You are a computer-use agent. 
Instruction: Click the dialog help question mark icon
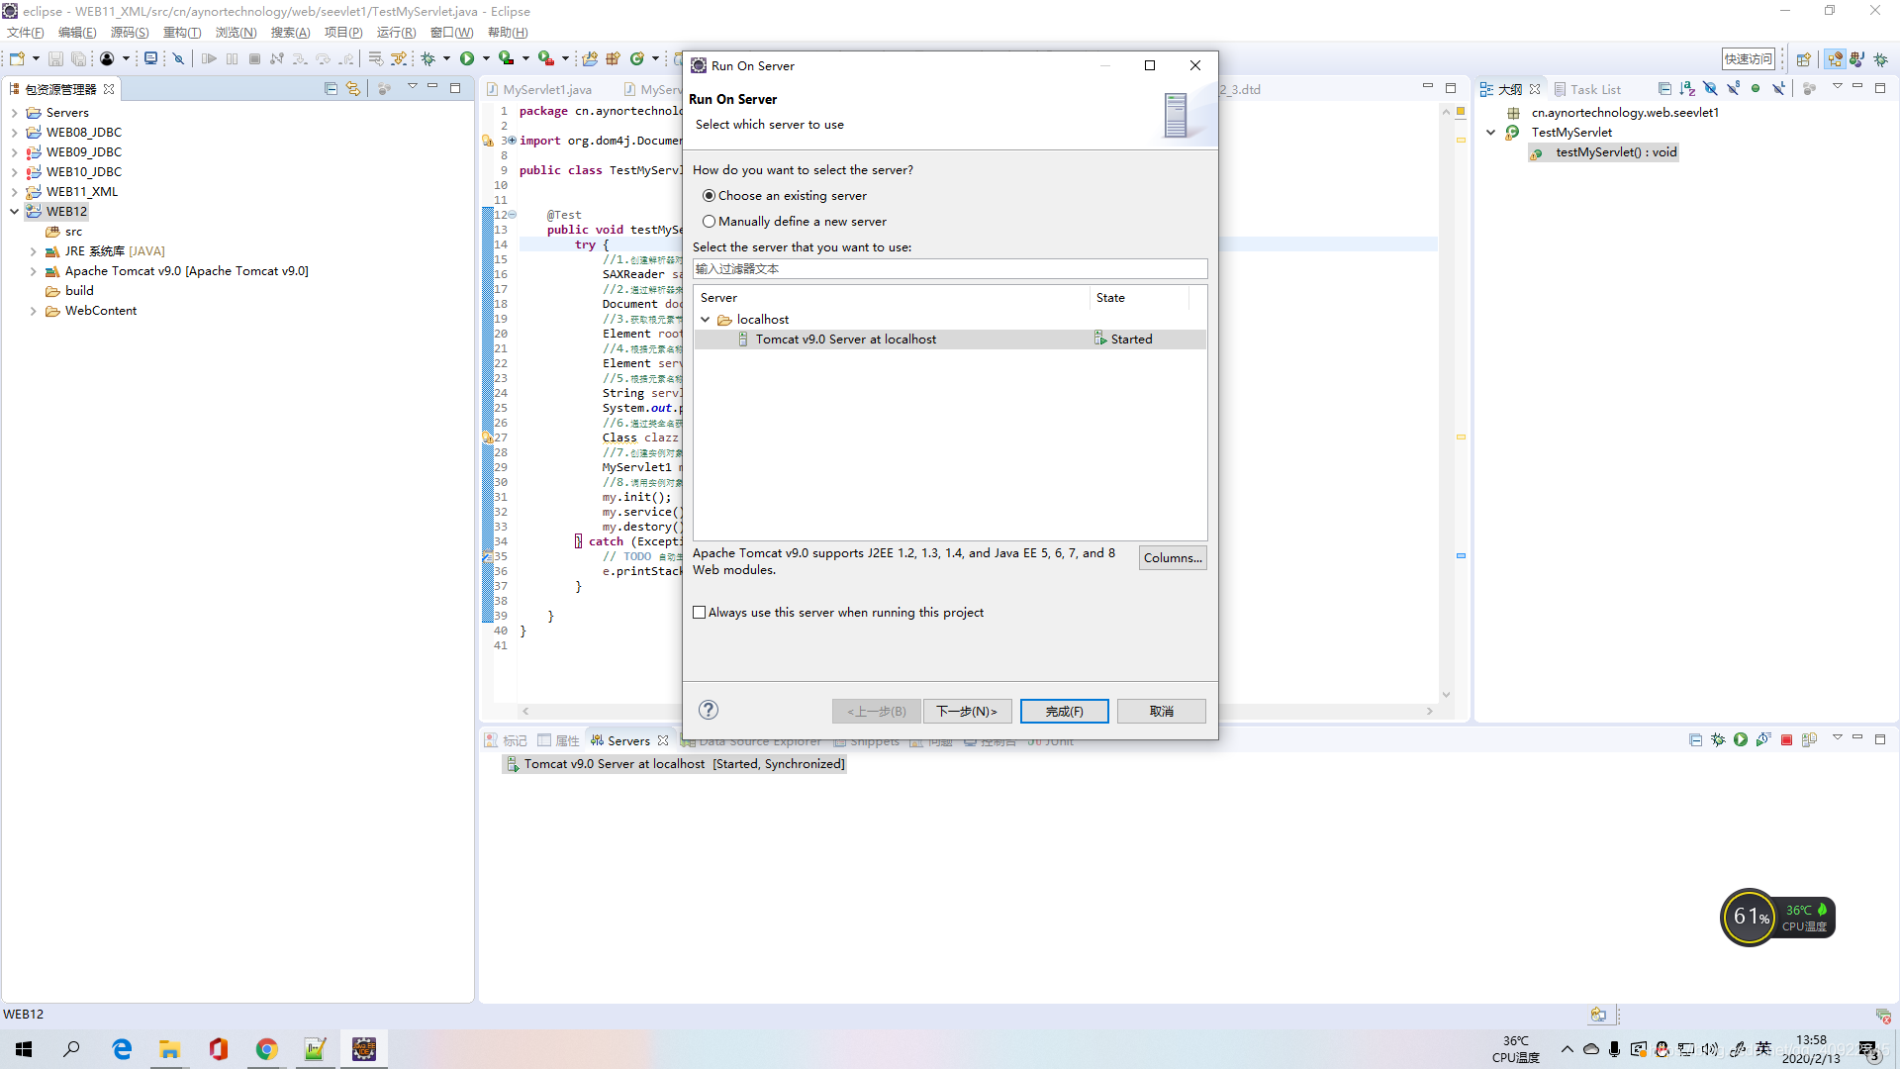[x=708, y=710]
